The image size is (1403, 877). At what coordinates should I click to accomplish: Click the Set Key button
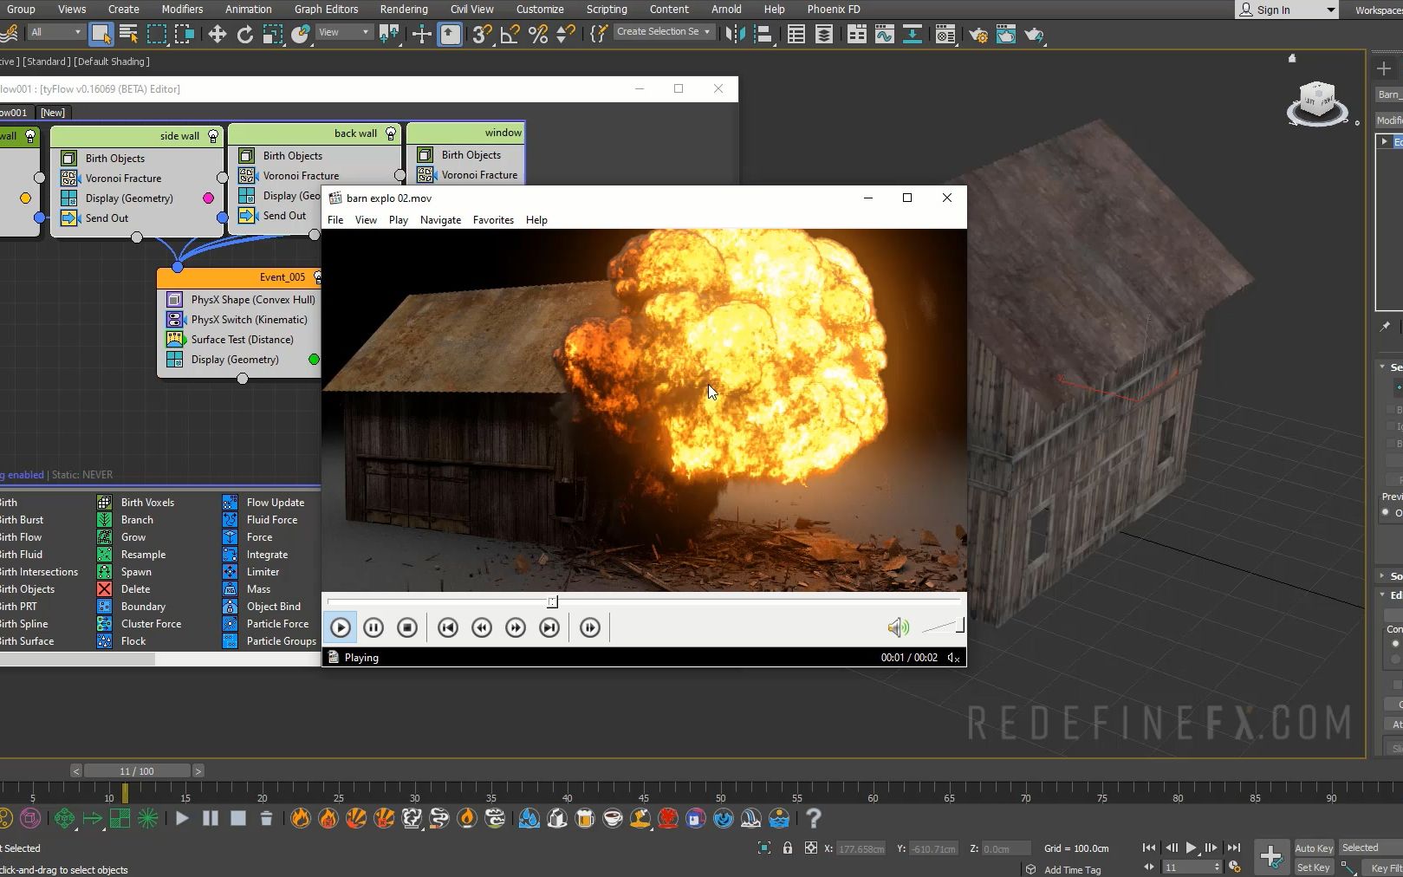pyautogui.click(x=1313, y=867)
